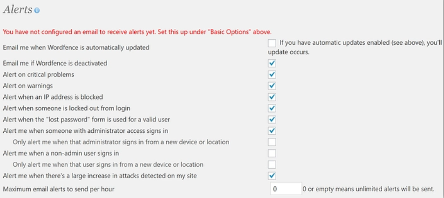444x198 pixels.
Task: Click the maximum email alerts per hour field
Action: (286, 189)
